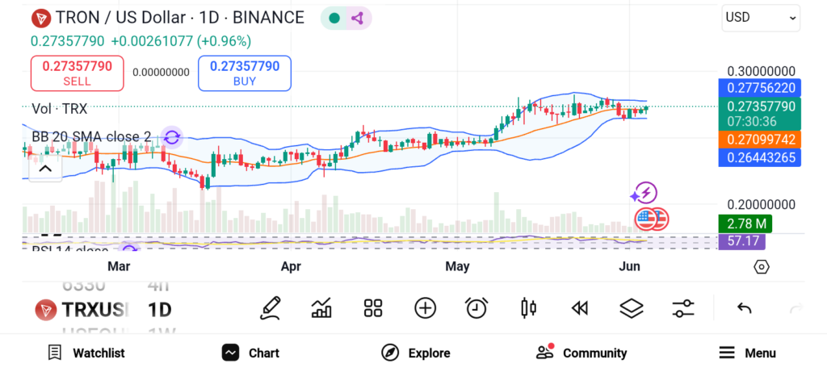Screen dimensions: 827x372
Task: Tap the upper band price label 0.27756220
Action: [x=759, y=88]
